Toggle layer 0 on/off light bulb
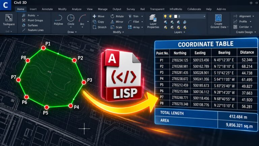The image size is (259, 146). tap(165, 16)
